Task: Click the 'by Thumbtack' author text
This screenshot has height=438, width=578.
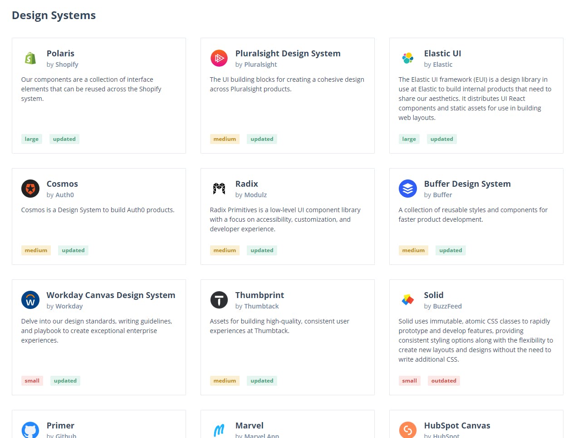Action: click(257, 306)
